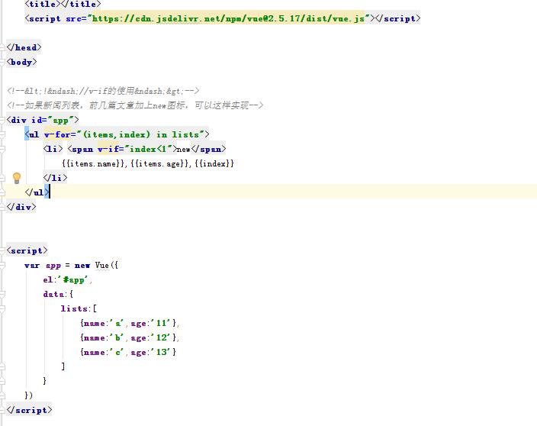
Task: Click the list entry with name 'c'
Action: click(x=128, y=352)
